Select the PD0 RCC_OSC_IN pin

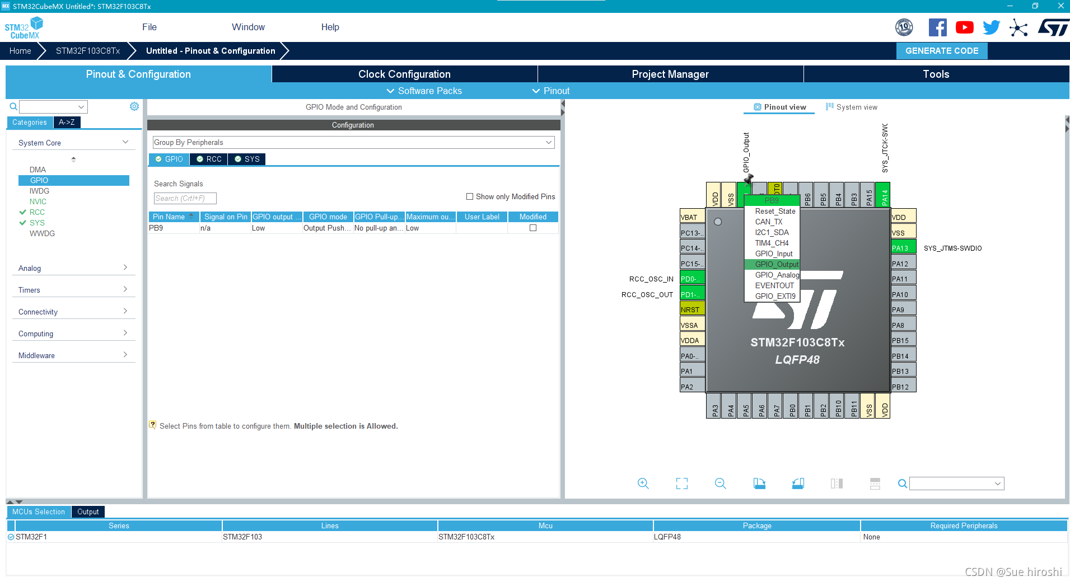pos(693,279)
